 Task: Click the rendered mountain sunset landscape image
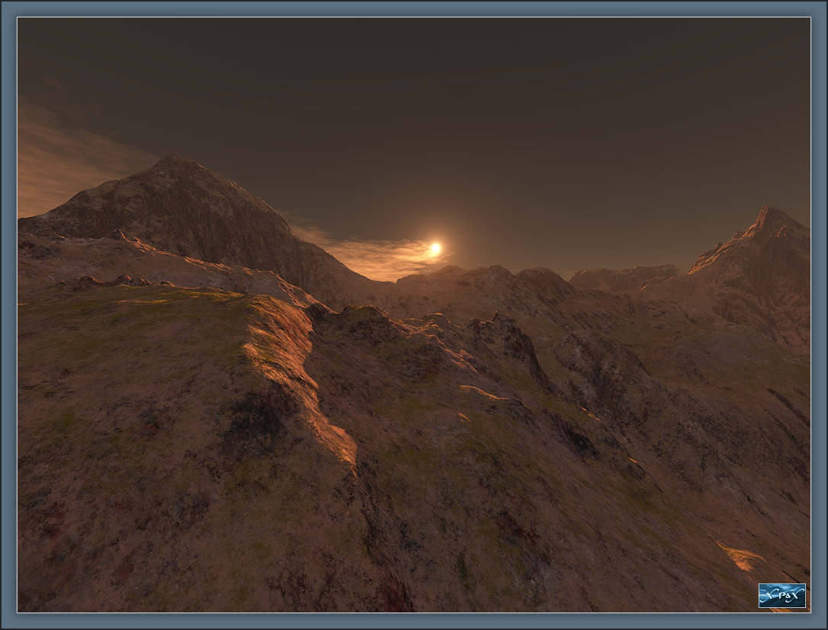[x=414, y=315]
